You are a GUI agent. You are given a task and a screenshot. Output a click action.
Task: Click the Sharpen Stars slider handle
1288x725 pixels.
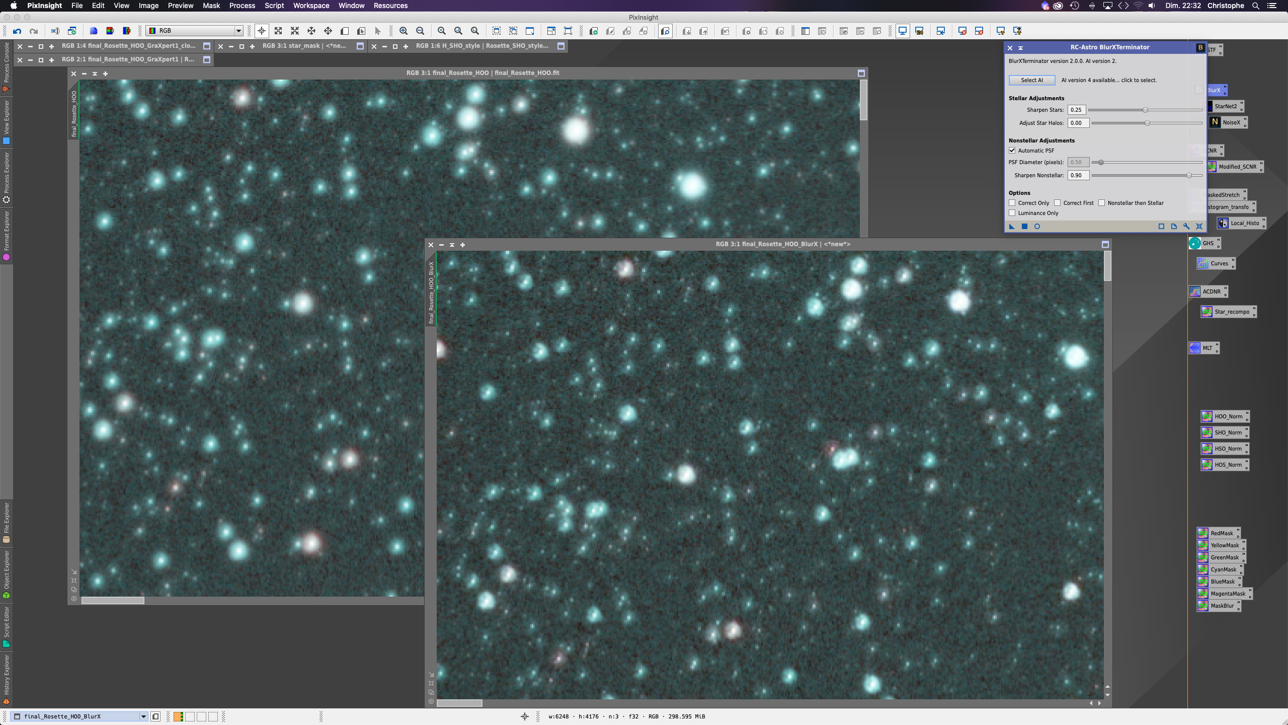1145,110
